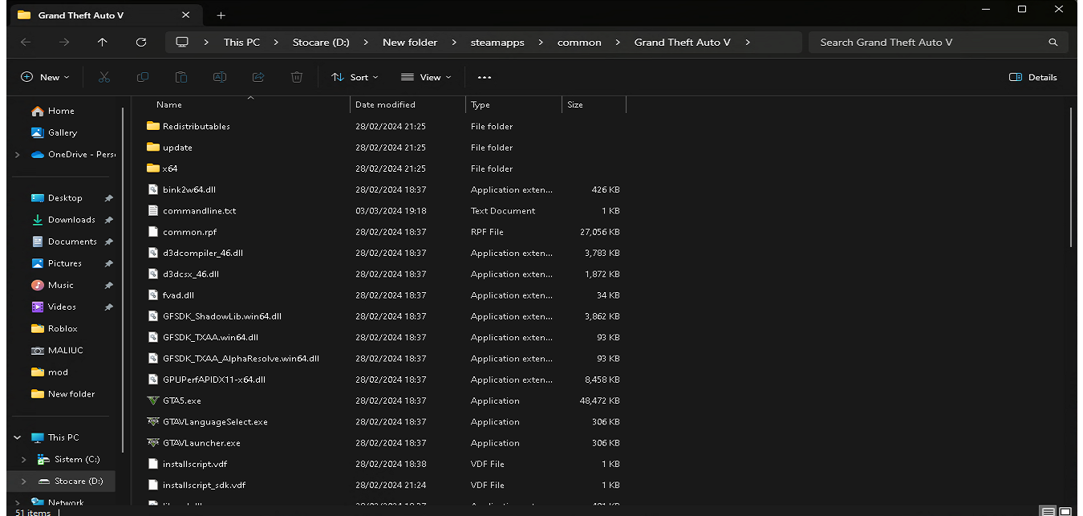Click the Share toolbar icon

pyautogui.click(x=258, y=77)
